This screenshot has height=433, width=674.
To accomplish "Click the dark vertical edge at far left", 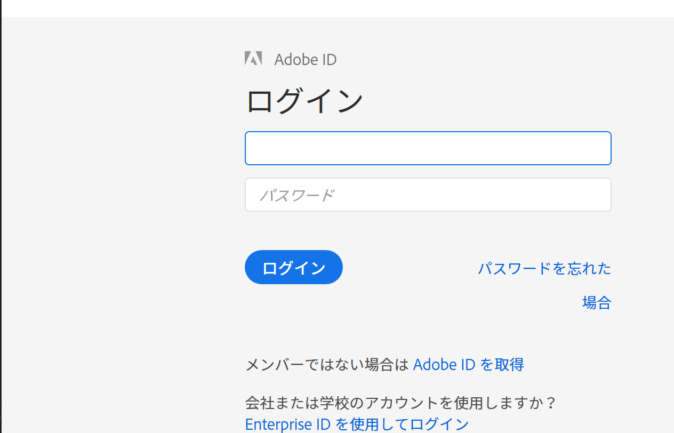I will (x=1, y=213).
